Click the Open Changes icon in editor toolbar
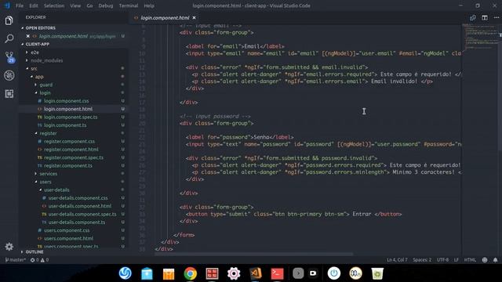Image resolution: width=502 pixels, height=282 pixels. click(472, 18)
